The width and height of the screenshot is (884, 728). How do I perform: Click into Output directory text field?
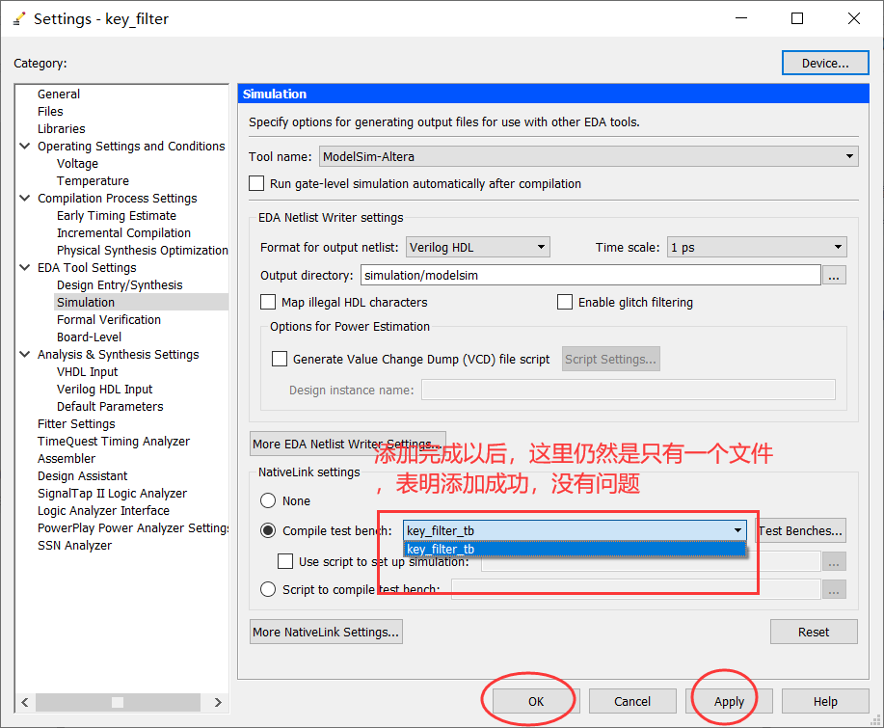(590, 275)
